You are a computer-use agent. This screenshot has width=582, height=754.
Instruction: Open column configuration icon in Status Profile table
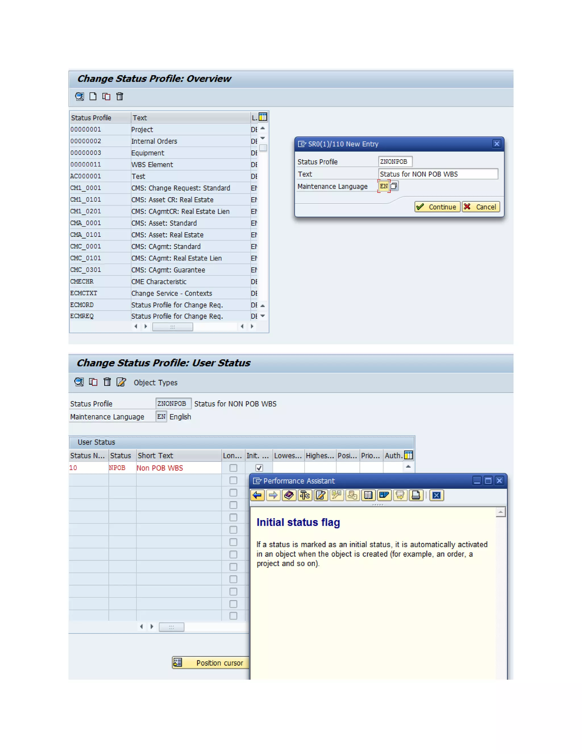point(263,117)
